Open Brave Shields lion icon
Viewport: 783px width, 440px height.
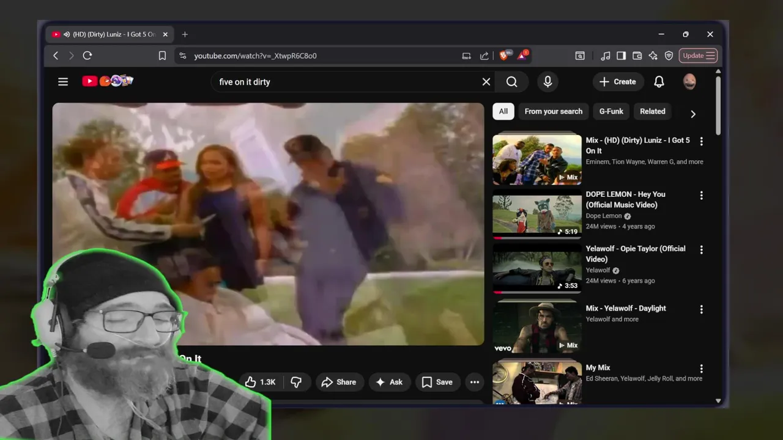[505, 56]
